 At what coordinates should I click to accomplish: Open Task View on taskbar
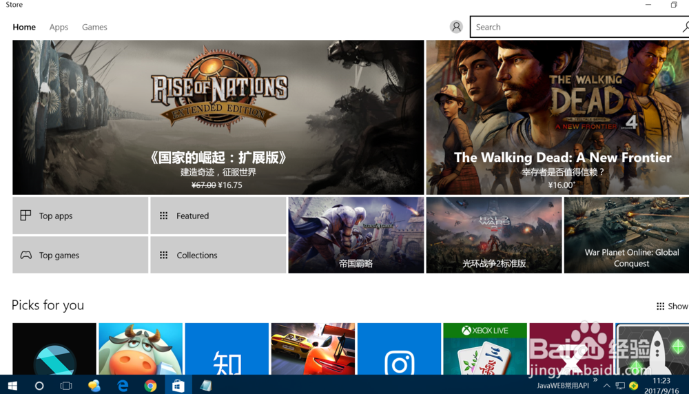(x=66, y=386)
